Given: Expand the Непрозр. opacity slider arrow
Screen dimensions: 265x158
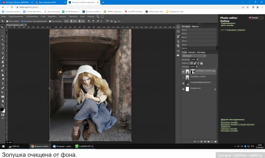Looking at the screenshot, I should [x=197, y=60].
